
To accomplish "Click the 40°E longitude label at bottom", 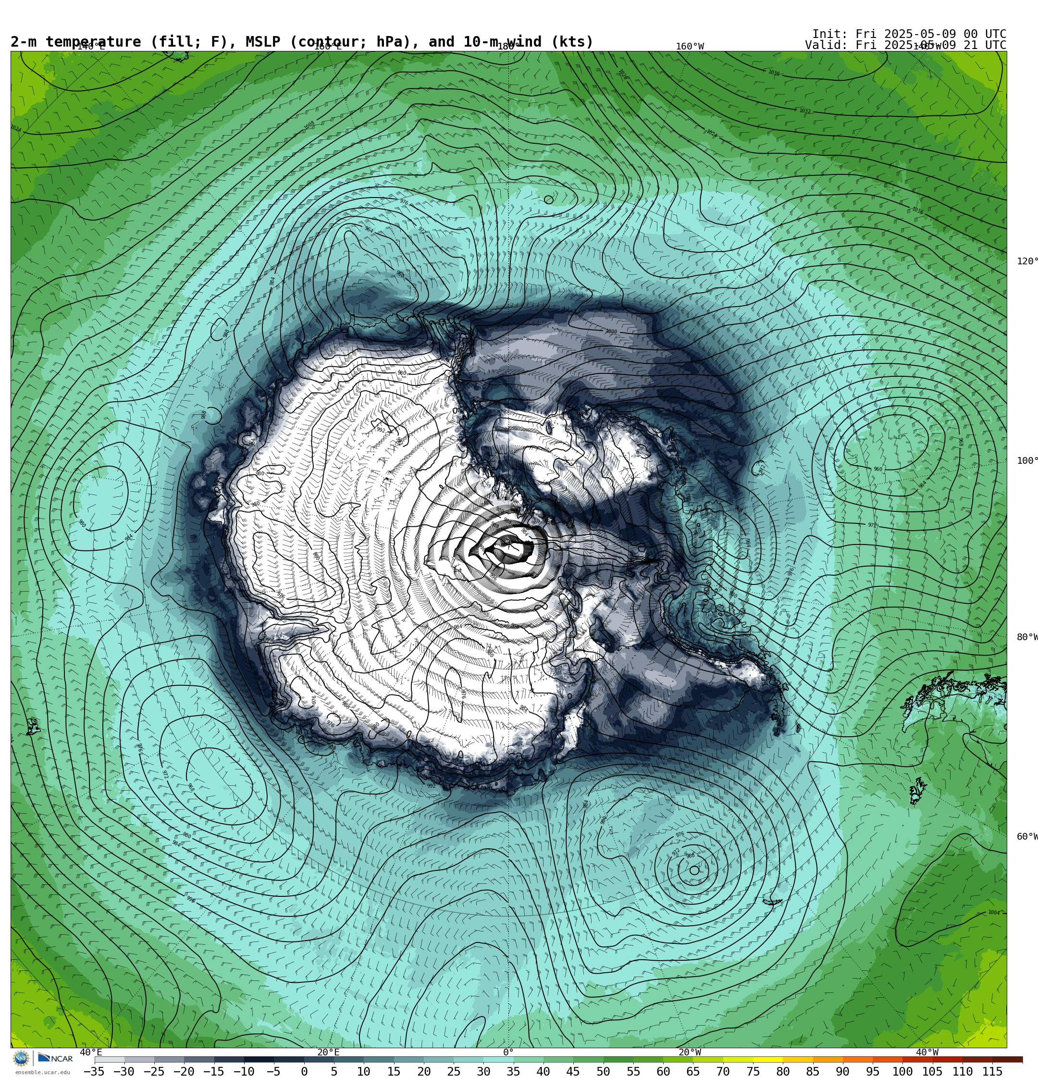I will (91, 1052).
